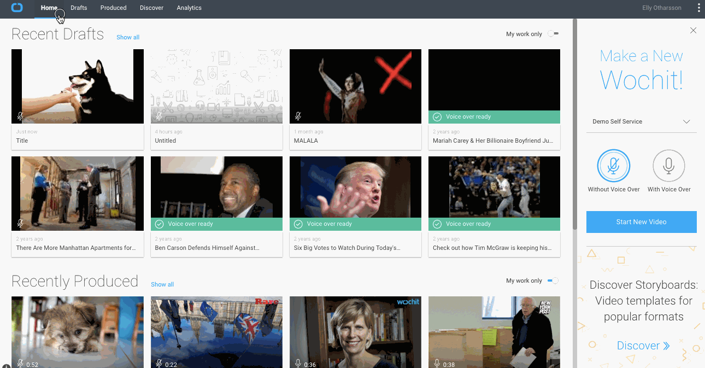Click the muted microphone icon on the Manhattan Apartments draft
The width and height of the screenshot is (705, 368).
point(20,223)
